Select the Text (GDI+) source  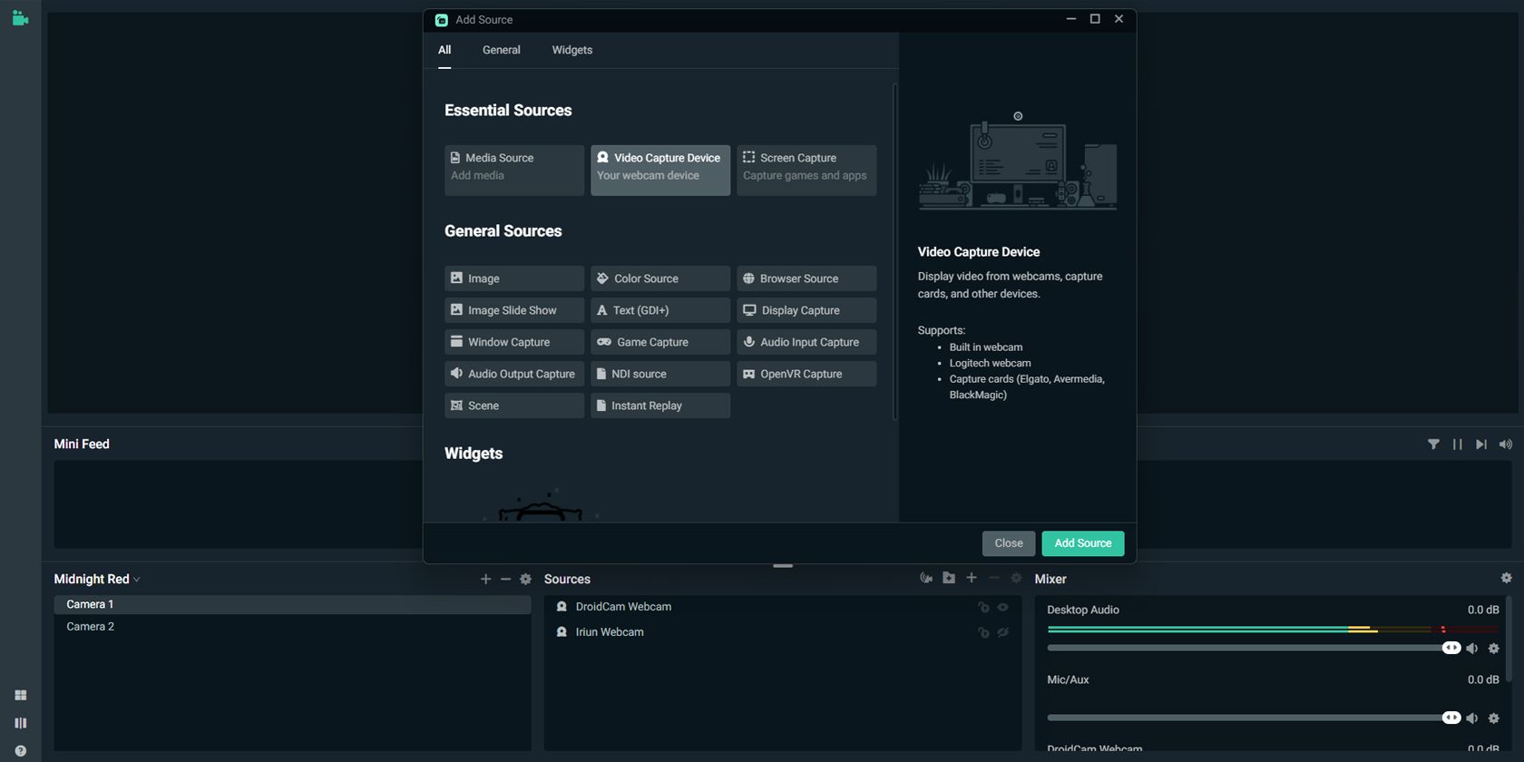point(660,310)
